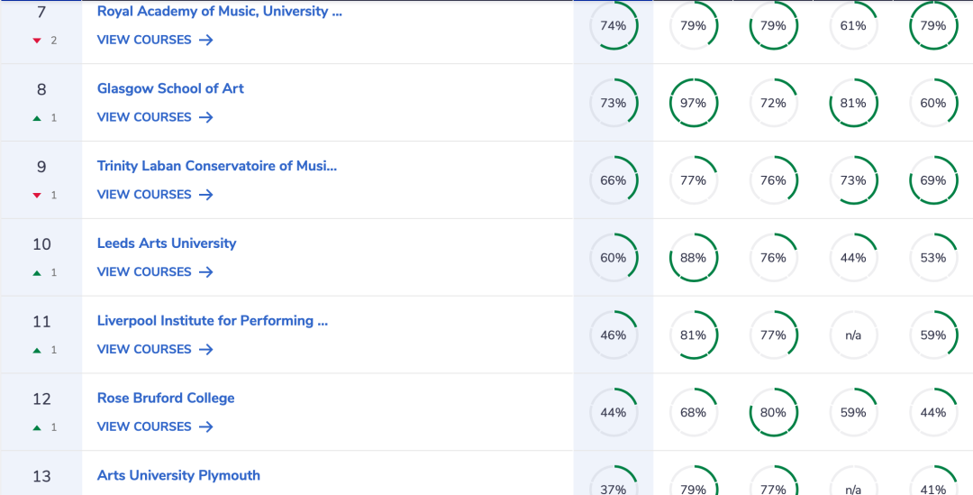Open Leeds Arts University page
Screen dimensions: 973x495
167,243
